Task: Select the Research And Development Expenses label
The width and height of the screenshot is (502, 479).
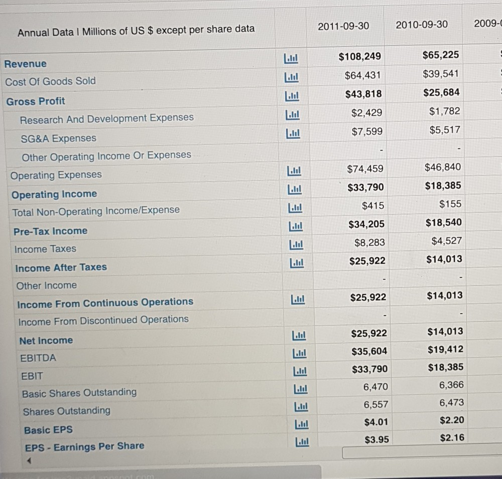Action: [106, 119]
